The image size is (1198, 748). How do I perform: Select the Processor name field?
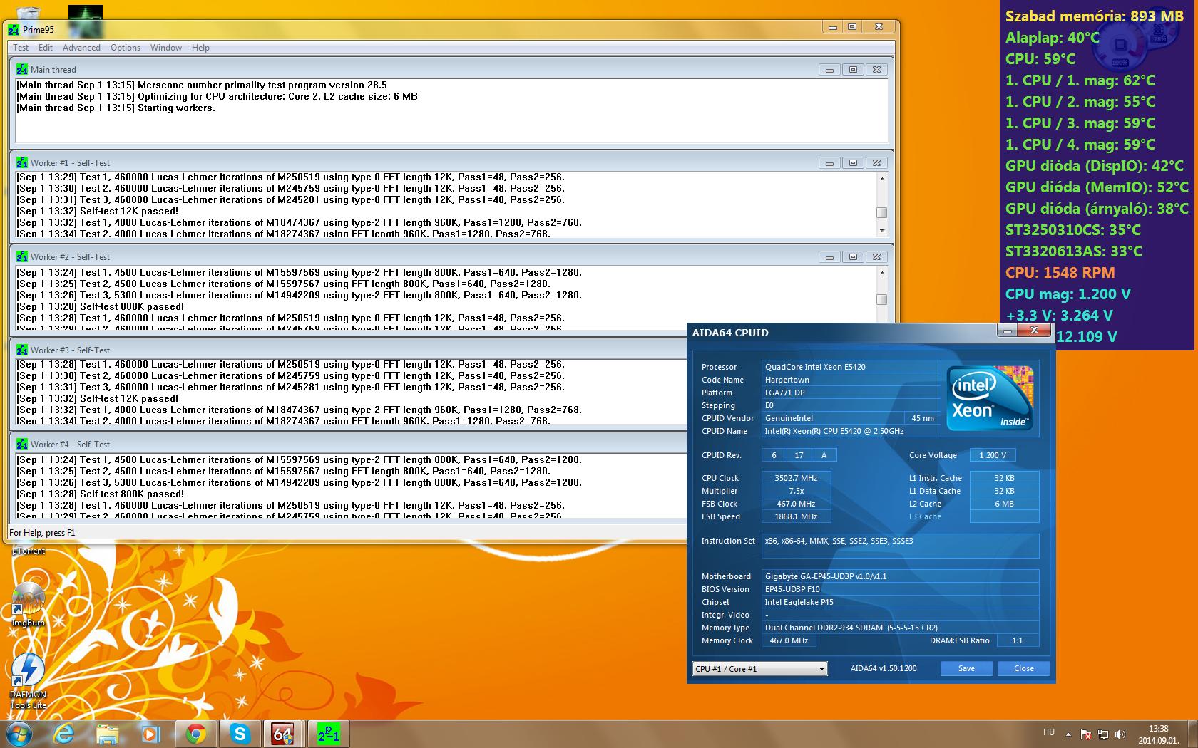[851, 367]
